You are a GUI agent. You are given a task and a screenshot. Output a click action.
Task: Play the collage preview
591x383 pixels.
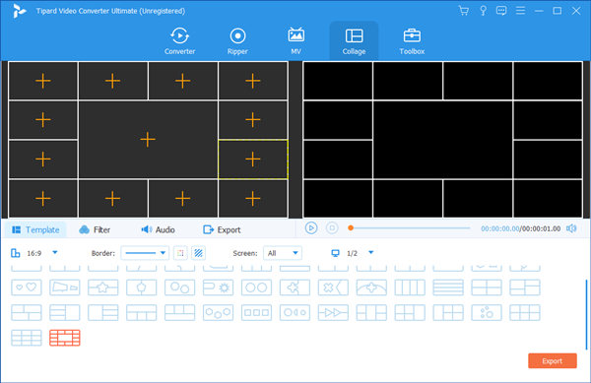(311, 228)
